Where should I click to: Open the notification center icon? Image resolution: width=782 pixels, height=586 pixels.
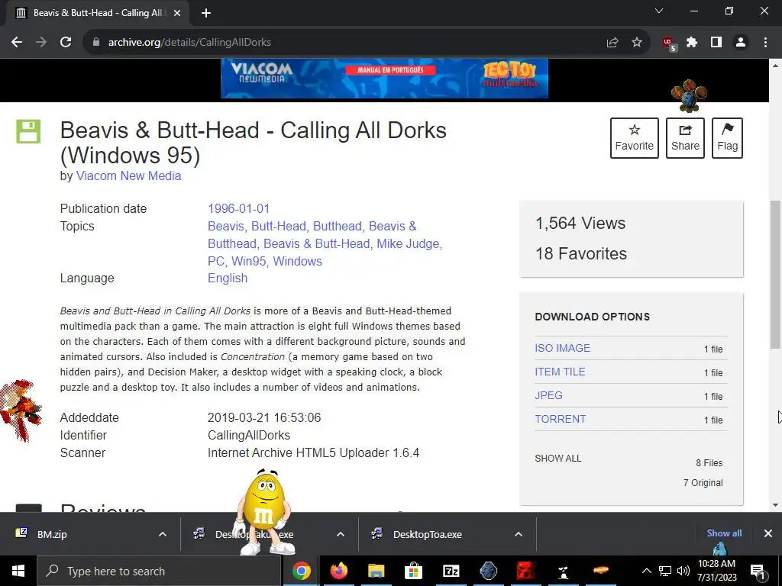[x=758, y=571]
